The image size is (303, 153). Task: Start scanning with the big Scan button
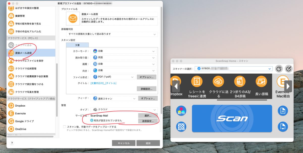pyautogui.click(x=232, y=118)
